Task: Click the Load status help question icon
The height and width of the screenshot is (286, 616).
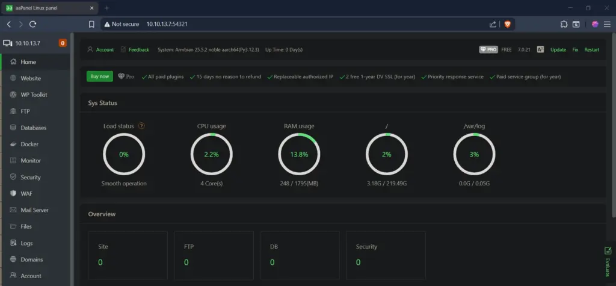Action: pyautogui.click(x=142, y=126)
